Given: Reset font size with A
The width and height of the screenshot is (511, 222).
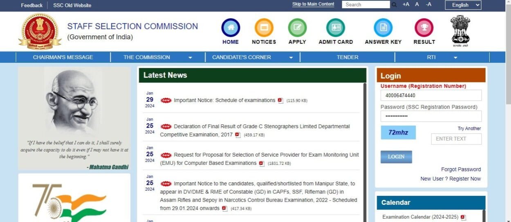Looking at the screenshot, I should [x=417, y=4].
